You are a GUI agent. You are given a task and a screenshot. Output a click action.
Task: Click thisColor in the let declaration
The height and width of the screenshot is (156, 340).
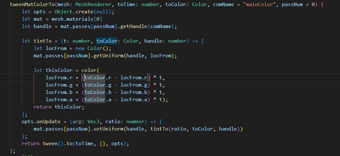coord(59,70)
